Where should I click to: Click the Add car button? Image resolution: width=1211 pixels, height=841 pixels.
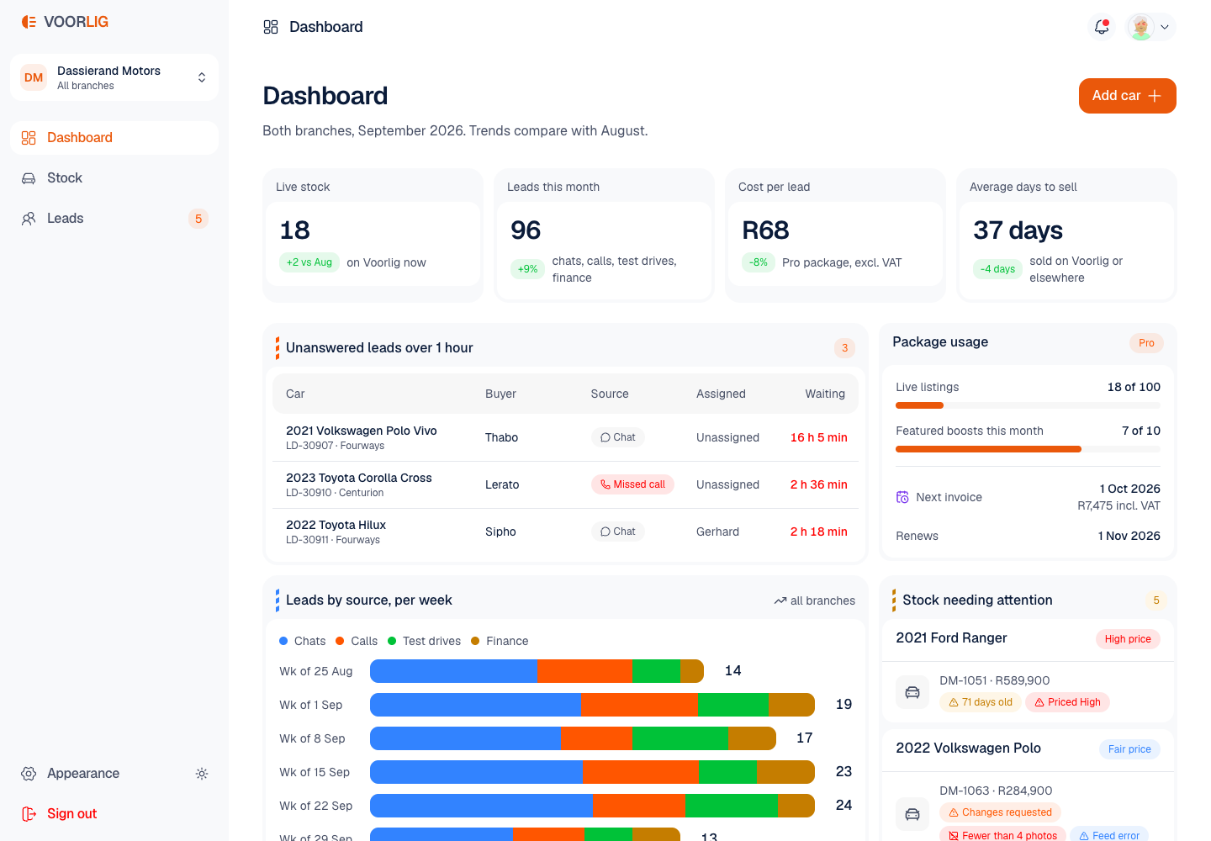(1128, 96)
